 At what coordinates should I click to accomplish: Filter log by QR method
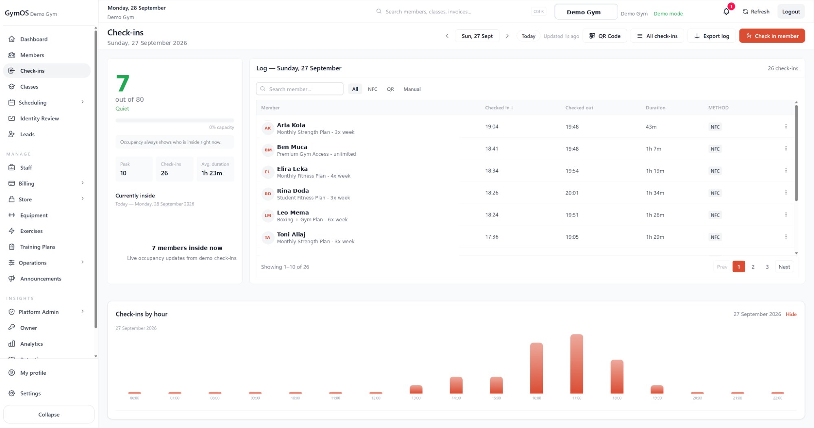(x=390, y=89)
